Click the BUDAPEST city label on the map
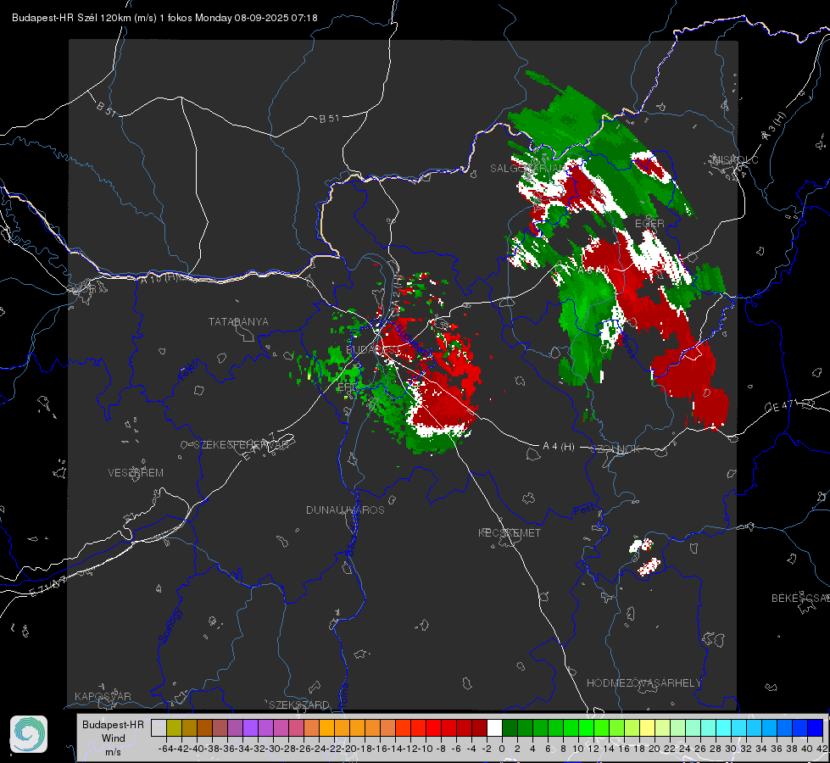This screenshot has width=830, height=763. [x=373, y=350]
